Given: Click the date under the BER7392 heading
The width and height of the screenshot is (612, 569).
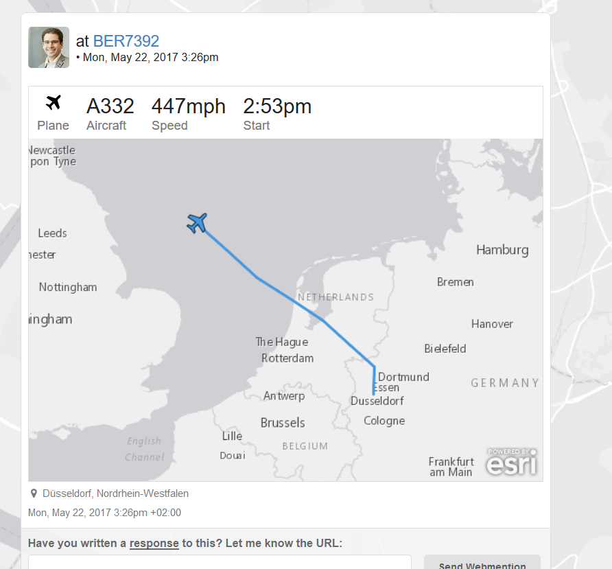Looking at the screenshot, I should point(151,58).
